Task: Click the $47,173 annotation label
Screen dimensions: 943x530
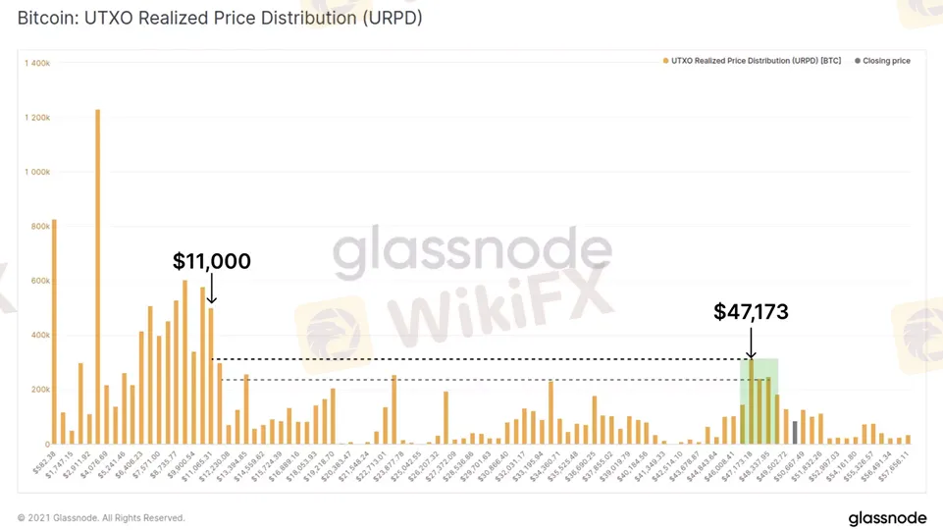Action: click(751, 312)
